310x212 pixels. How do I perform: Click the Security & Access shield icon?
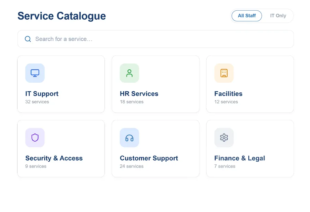click(x=35, y=138)
